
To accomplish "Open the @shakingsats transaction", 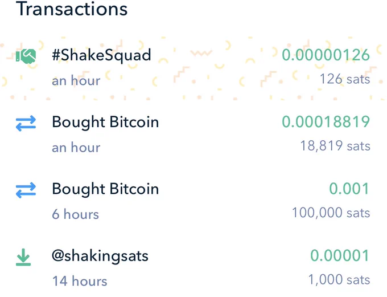I will tap(193, 267).
